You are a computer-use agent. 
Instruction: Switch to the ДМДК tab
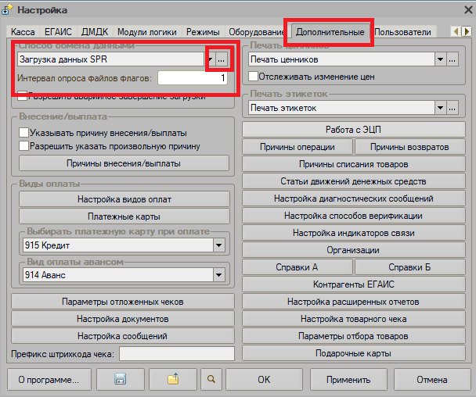click(x=95, y=32)
